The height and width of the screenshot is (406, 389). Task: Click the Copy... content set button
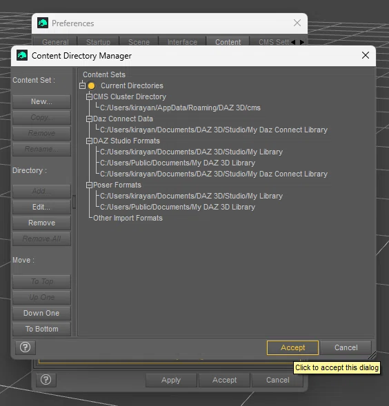[41, 117]
